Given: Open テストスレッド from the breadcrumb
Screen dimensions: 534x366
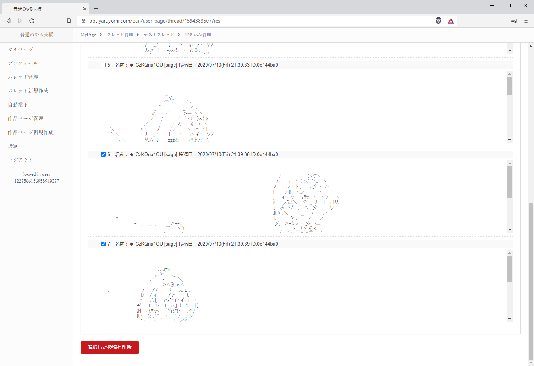Looking at the screenshot, I should tap(159, 35).
